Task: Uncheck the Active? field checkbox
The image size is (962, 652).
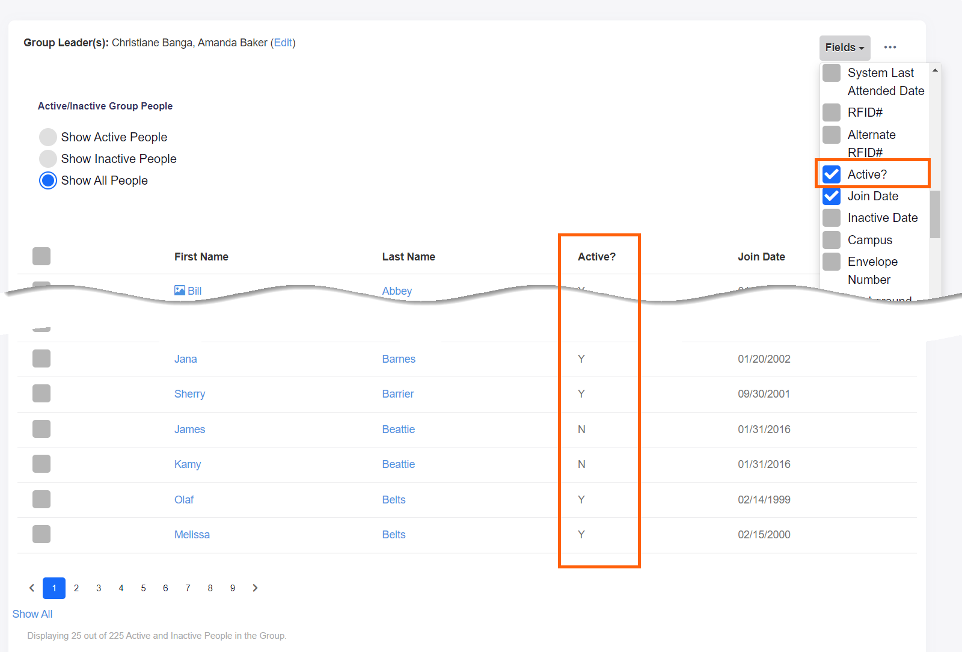Action: 832,174
